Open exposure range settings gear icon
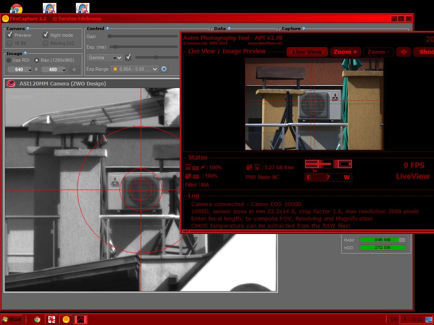The width and height of the screenshot is (434, 325). tap(164, 69)
